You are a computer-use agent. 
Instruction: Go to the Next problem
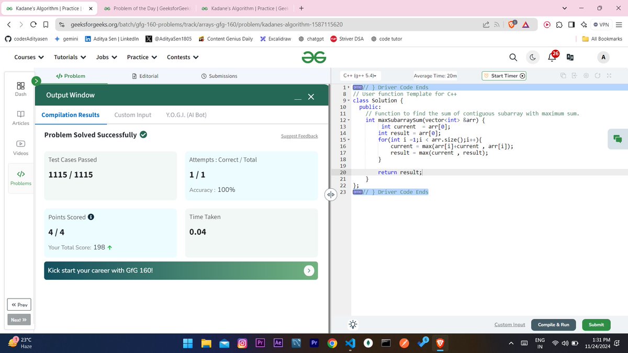click(19, 320)
